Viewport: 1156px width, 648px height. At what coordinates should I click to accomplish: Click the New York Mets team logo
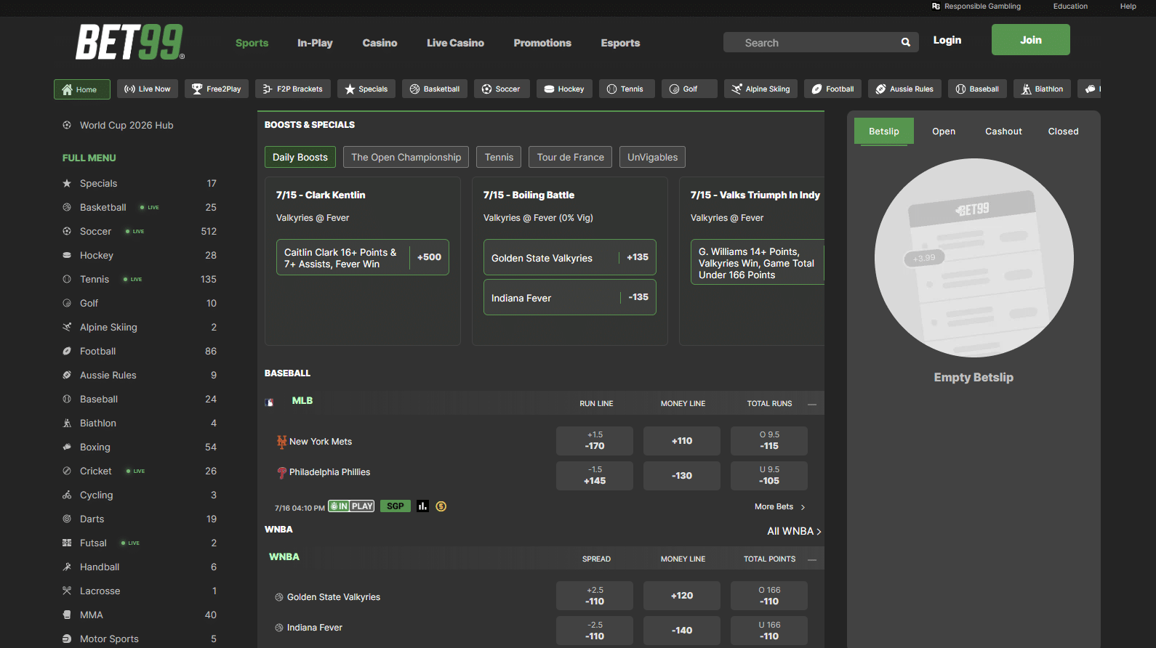[281, 442]
